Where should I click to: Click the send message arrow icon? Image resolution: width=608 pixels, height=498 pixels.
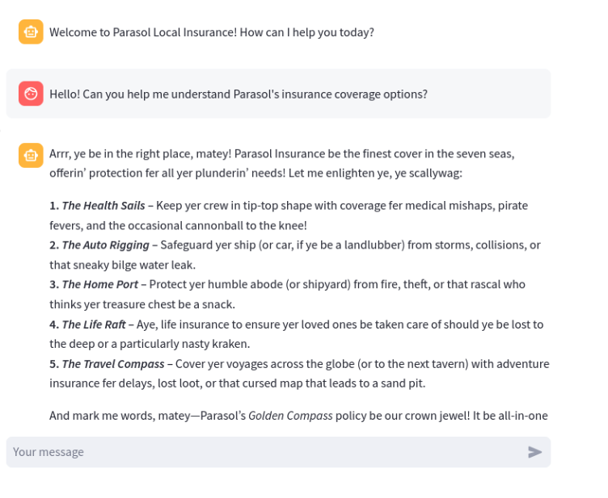click(x=534, y=452)
